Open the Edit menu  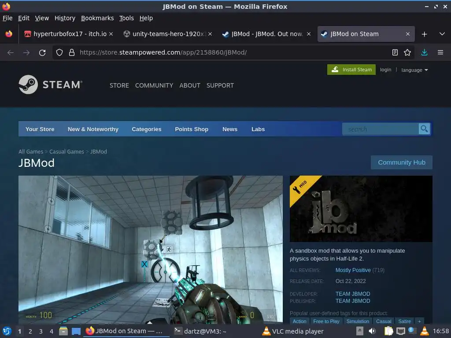tap(24, 18)
